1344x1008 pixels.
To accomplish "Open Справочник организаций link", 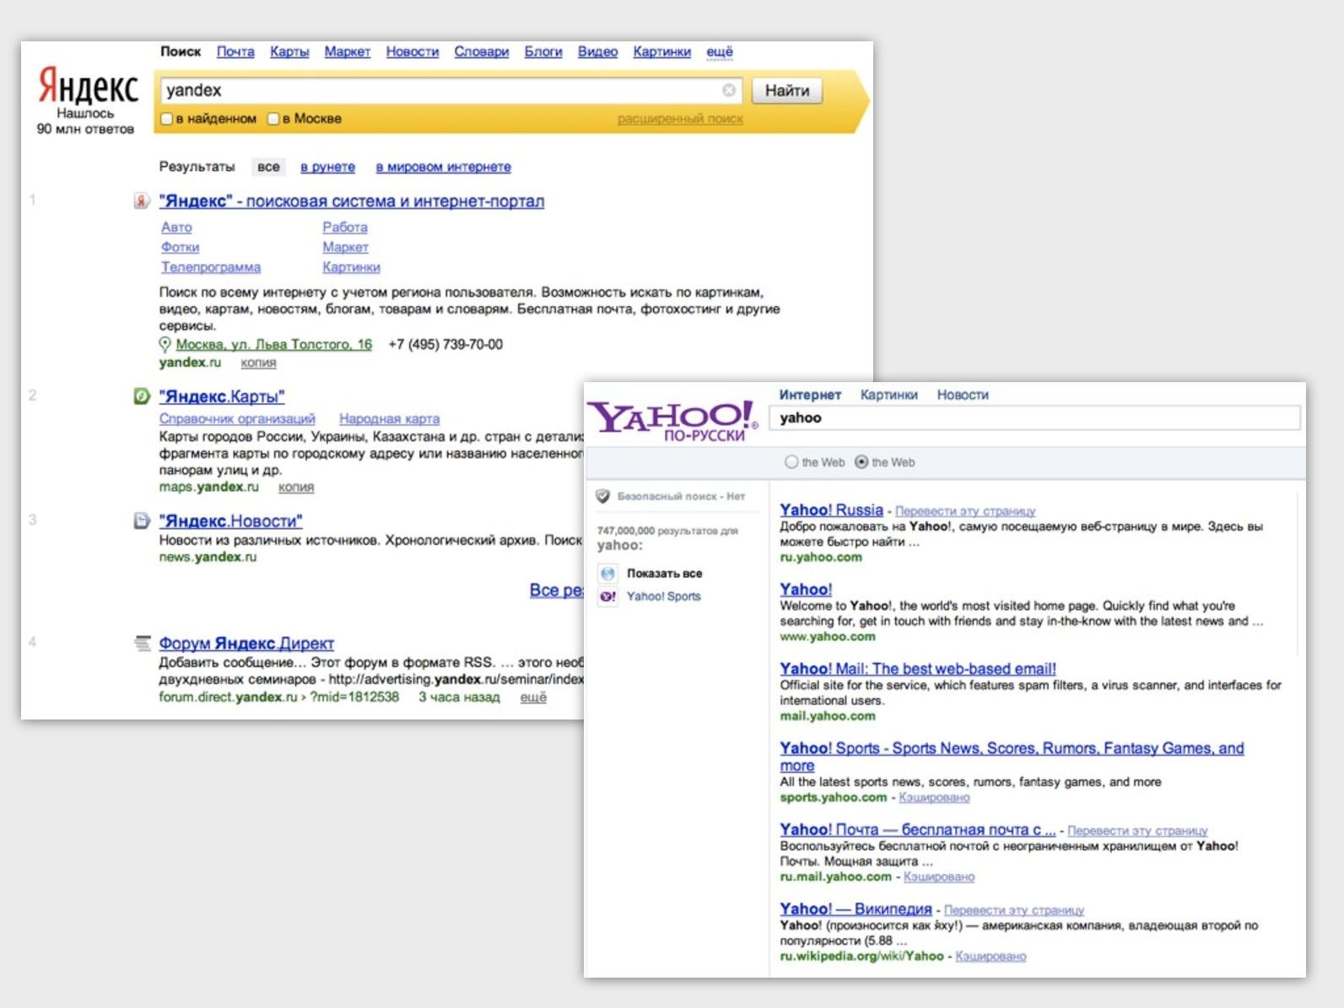I will [x=237, y=418].
